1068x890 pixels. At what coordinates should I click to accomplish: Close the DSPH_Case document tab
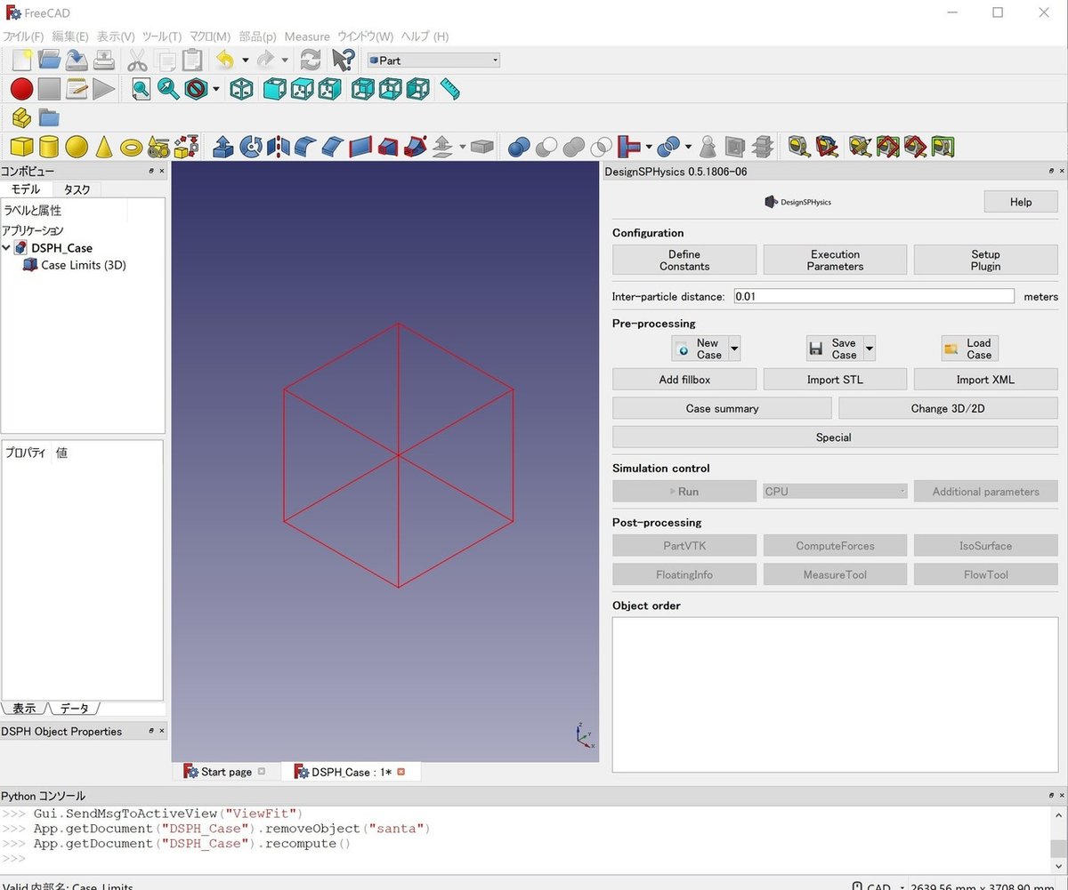point(400,772)
